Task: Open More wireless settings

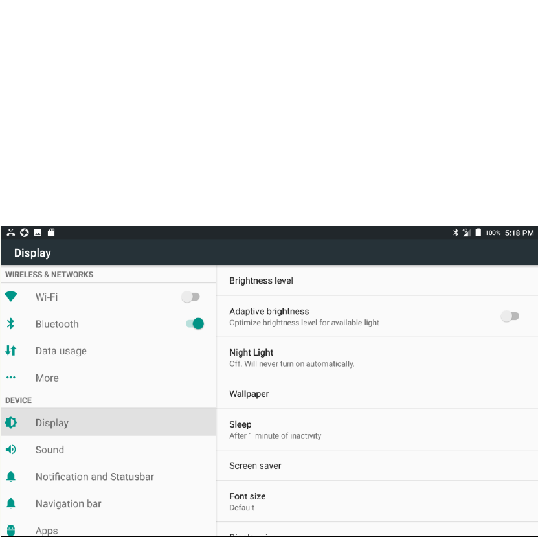Action: (108, 378)
